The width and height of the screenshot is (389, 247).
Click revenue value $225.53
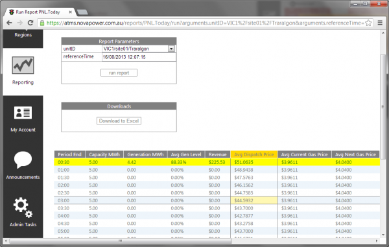(x=217, y=162)
